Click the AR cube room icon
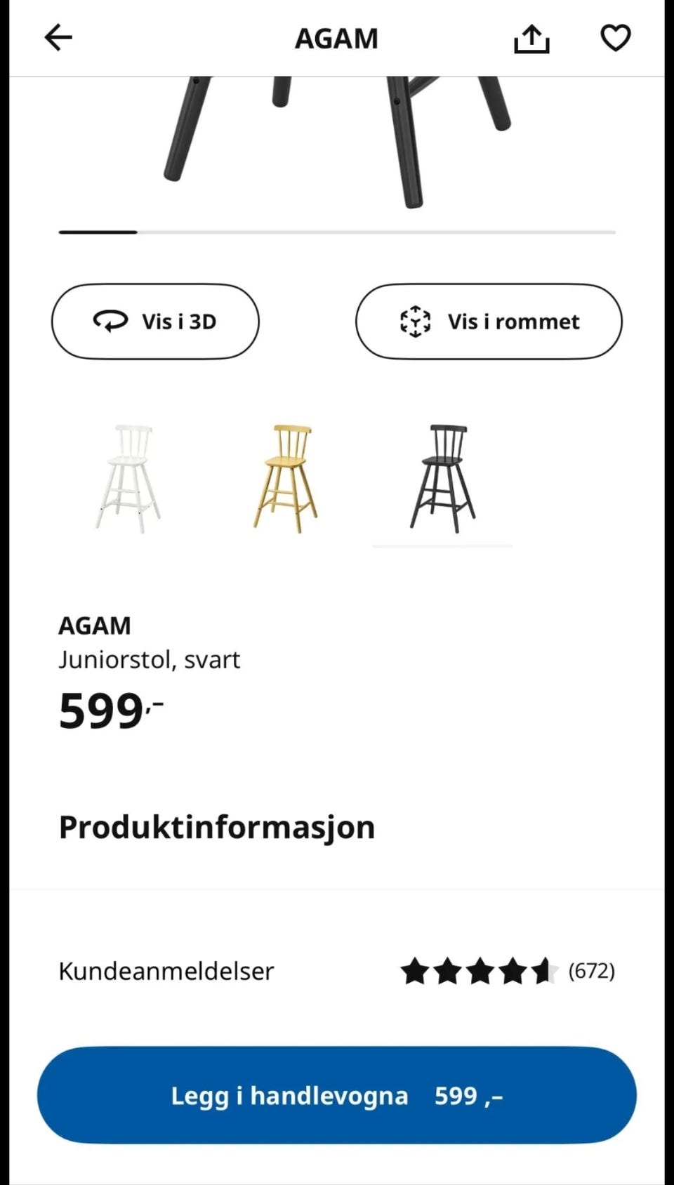 click(x=415, y=322)
